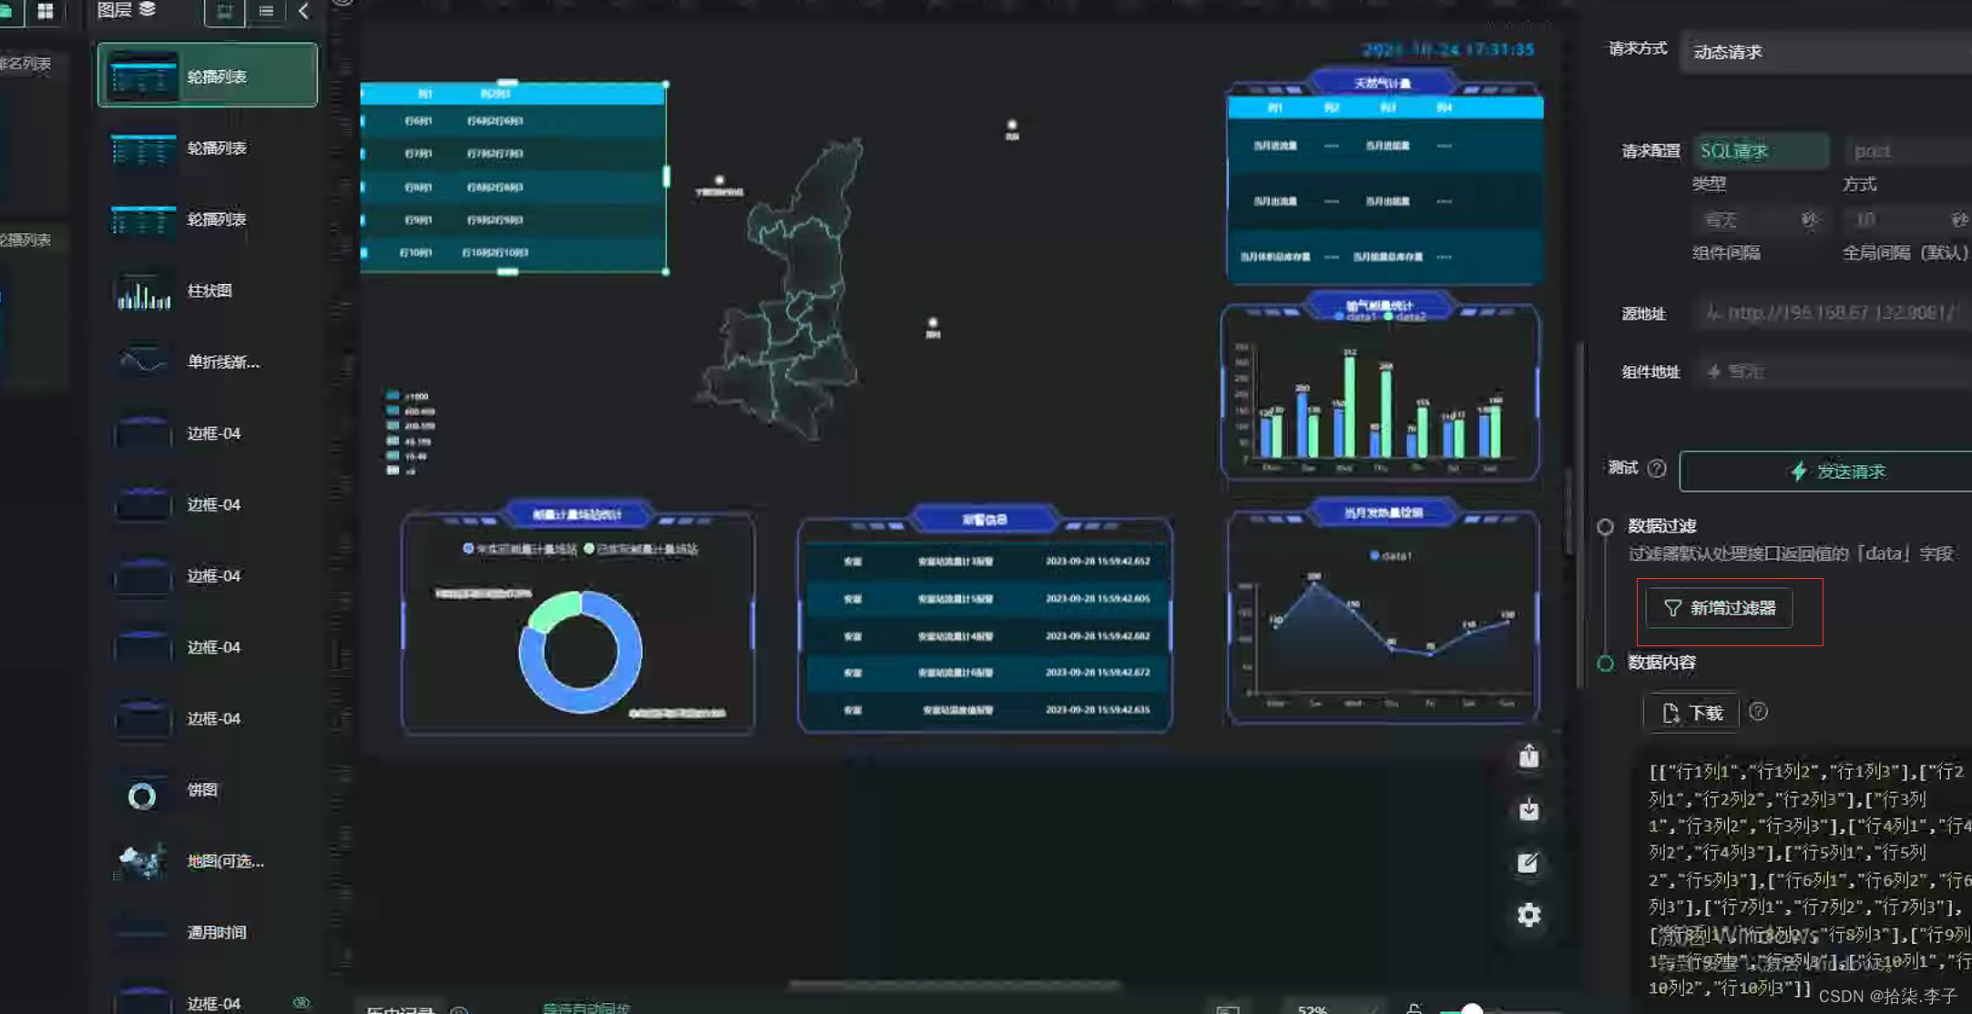The height and width of the screenshot is (1014, 1972).
Task: Select the 地图(可选... layer
Action: [x=208, y=861]
